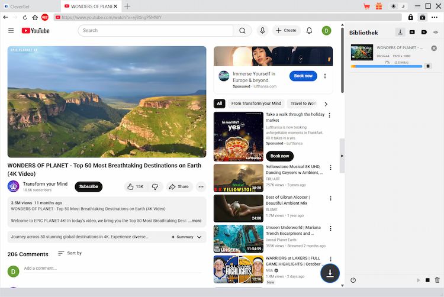444x297 pixels.
Task: Open the Sort by comments dropdown
Action: [x=70, y=253]
